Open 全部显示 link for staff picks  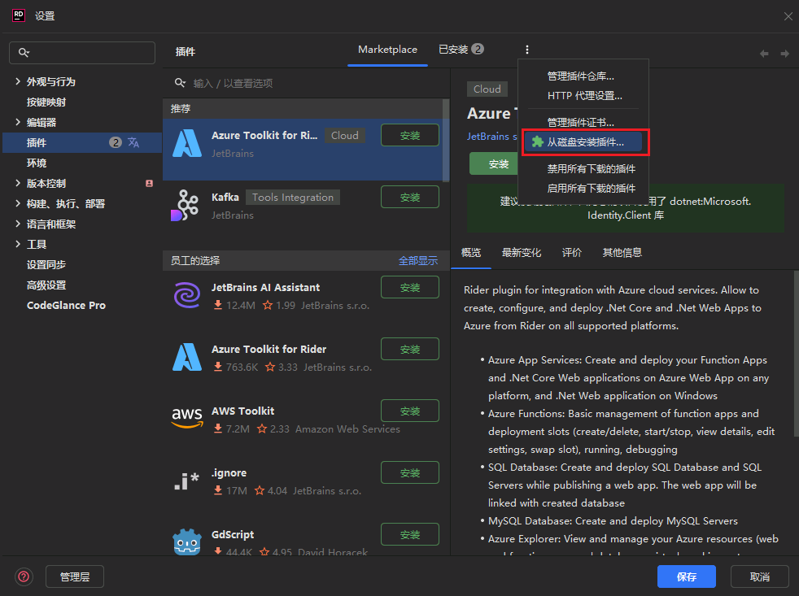[417, 261]
